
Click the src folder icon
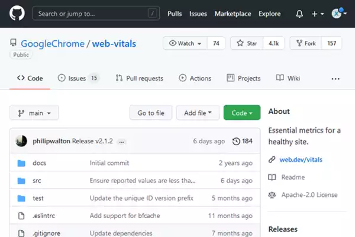(21, 181)
